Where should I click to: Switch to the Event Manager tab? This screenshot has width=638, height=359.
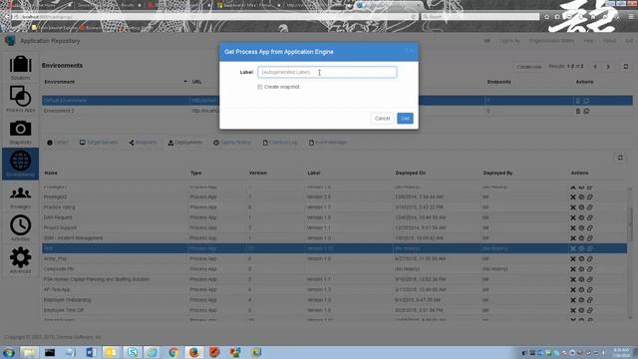[x=328, y=143]
